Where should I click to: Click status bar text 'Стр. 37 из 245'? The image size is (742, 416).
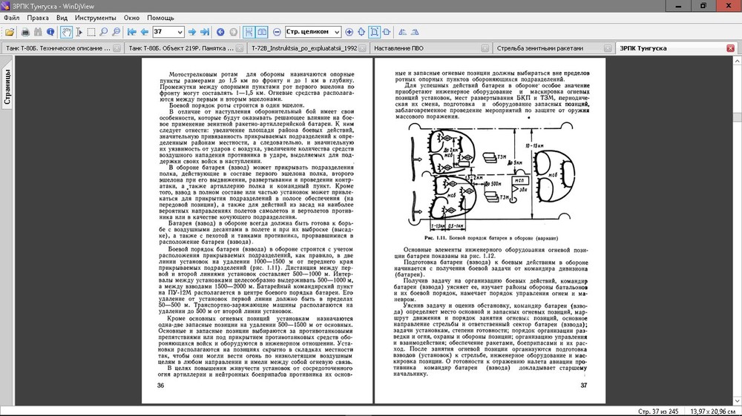(x=658, y=412)
